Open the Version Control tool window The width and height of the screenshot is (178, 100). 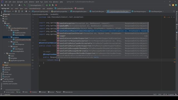point(9,92)
